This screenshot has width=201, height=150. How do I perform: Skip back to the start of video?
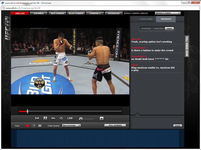(37, 119)
